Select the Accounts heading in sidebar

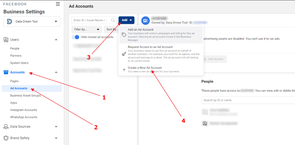pos(17,72)
